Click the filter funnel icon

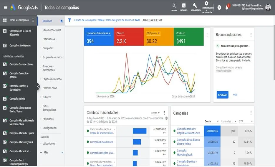coord(69,20)
